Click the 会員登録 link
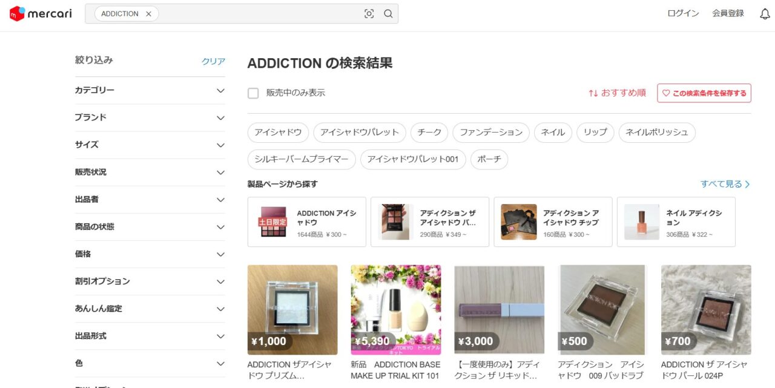This screenshot has height=388, width=775. 728,13
